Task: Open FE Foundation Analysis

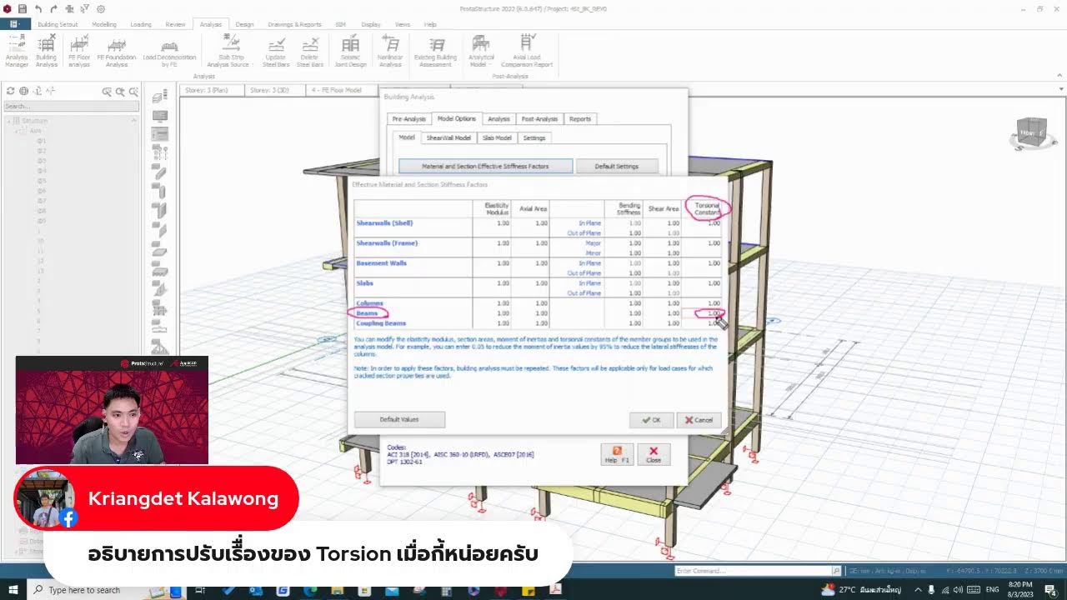Action: click(117, 51)
